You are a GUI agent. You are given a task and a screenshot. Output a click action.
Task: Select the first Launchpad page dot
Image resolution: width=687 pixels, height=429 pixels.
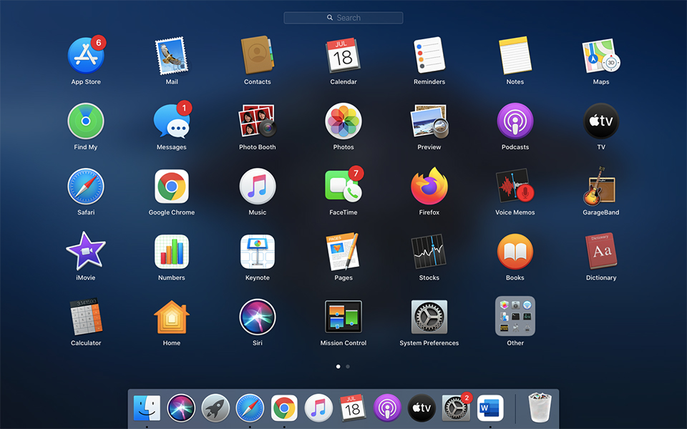point(338,367)
